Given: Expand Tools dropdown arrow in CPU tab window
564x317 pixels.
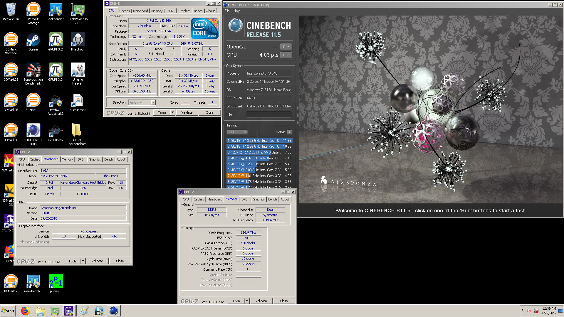Looking at the screenshot, I should (x=173, y=112).
